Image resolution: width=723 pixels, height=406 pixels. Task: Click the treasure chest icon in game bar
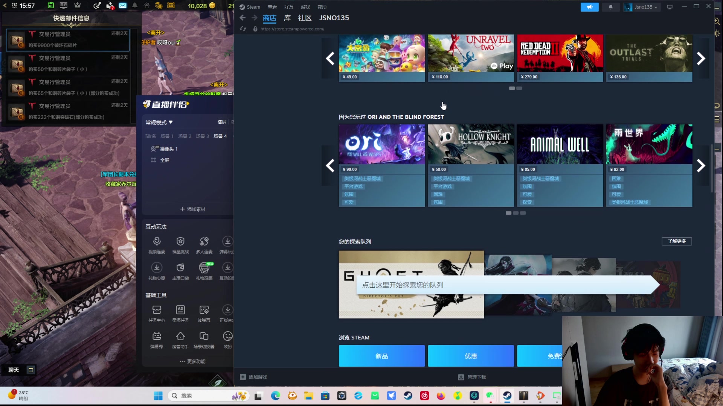tap(171, 6)
